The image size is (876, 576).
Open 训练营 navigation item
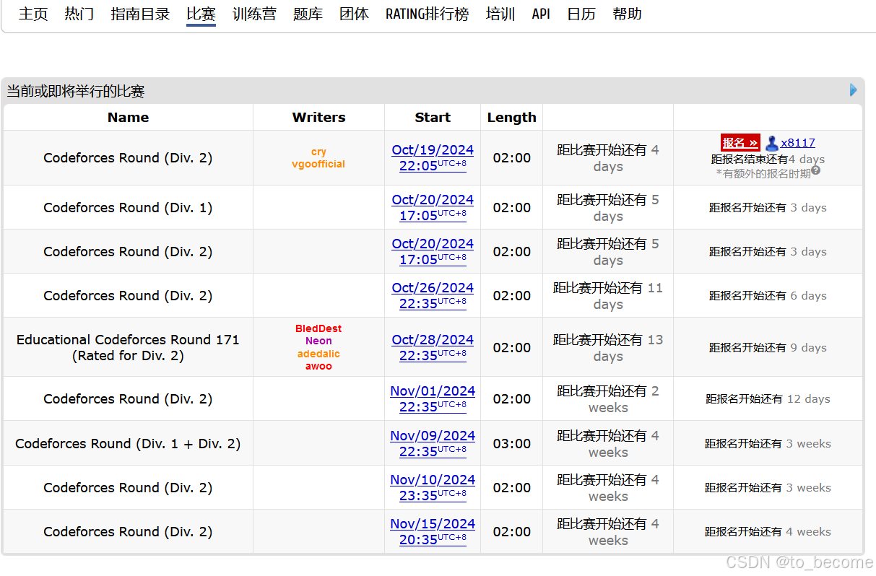[254, 14]
